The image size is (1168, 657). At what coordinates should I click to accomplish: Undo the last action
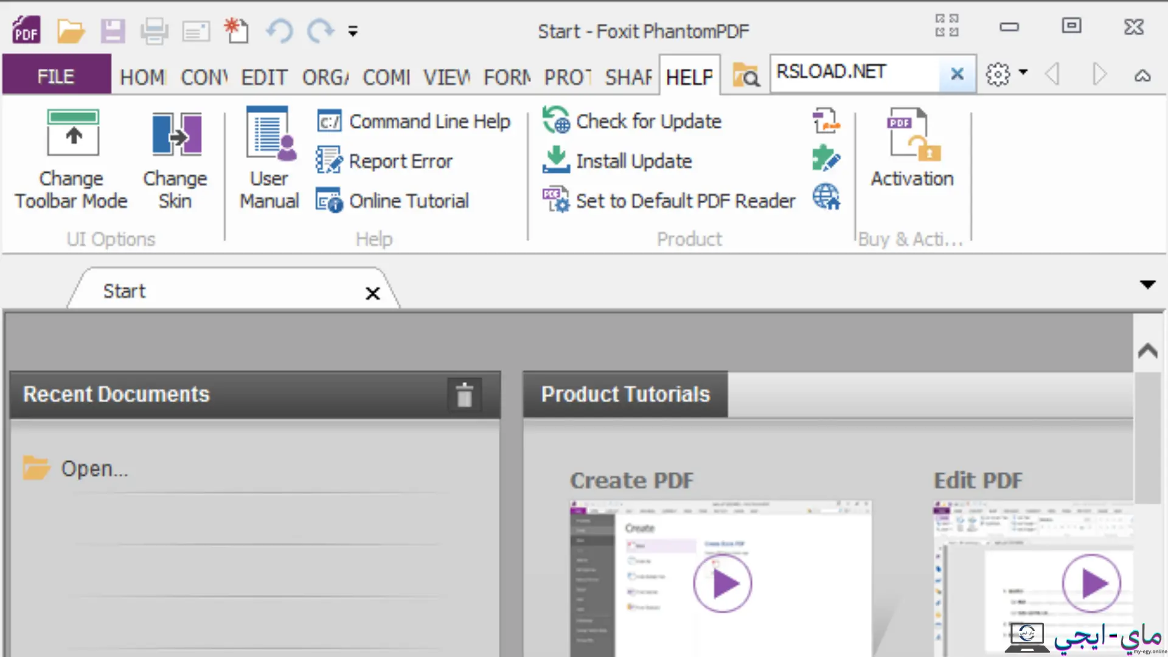279,30
